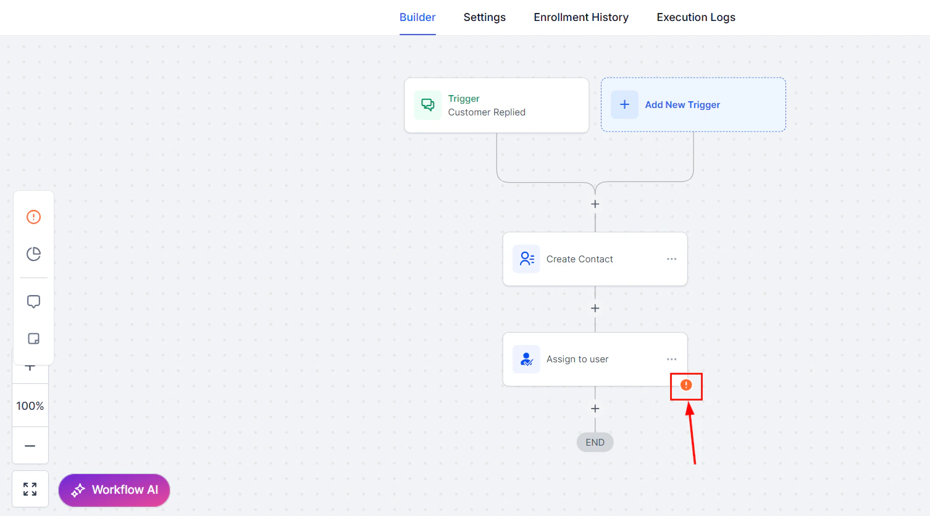Click the orange error badge on Assign to user
The width and height of the screenshot is (930, 516).
tap(686, 385)
